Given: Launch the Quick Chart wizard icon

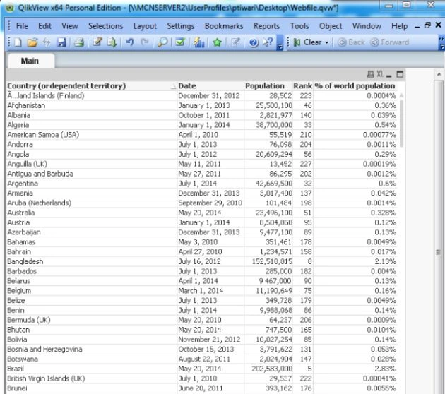Looking at the screenshot, I should 199,42.
